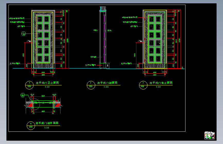The height and width of the screenshot is (144, 223).
Task: Select the 824 width dimension under back elevation
Action: [155, 75]
